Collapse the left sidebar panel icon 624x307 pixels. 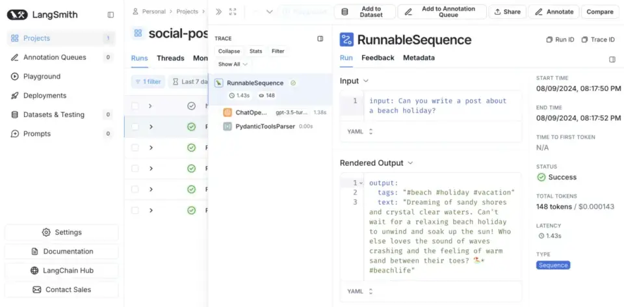[x=110, y=15]
